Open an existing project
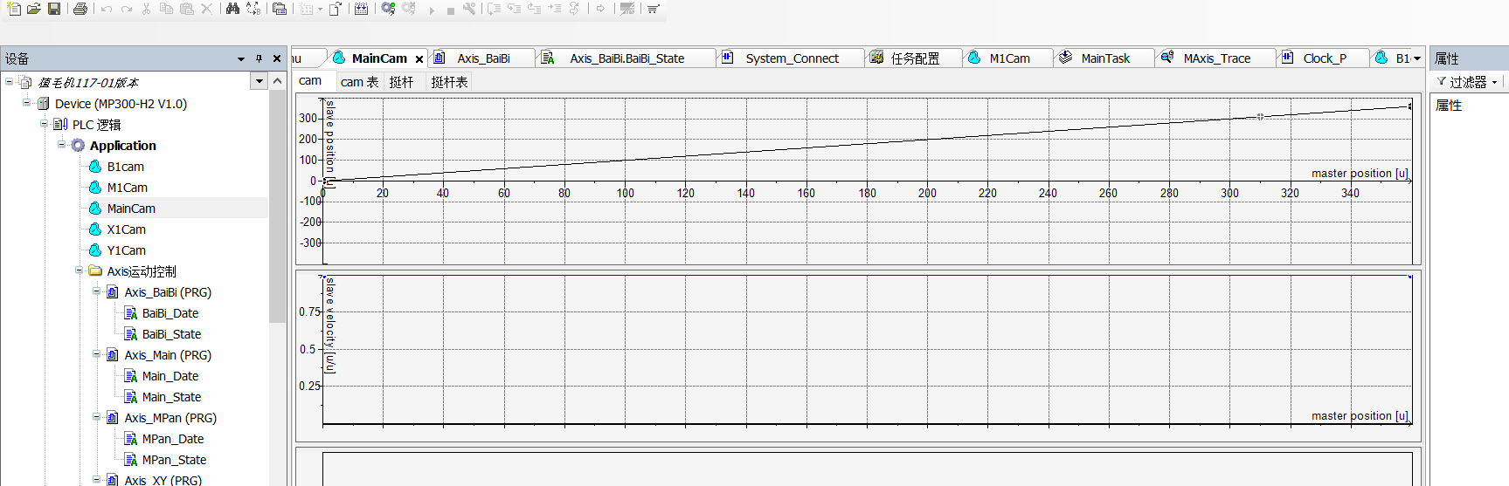Viewport: 1509px width, 486px height. (x=34, y=9)
